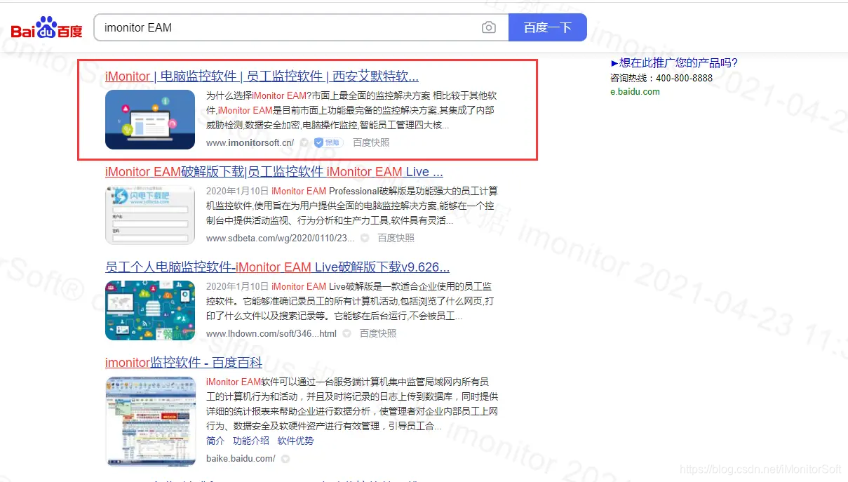848x482 pixels.
Task: Expand dropdown arrow beside baike.baidu.com URL
Action: click(x=285, y=458)
